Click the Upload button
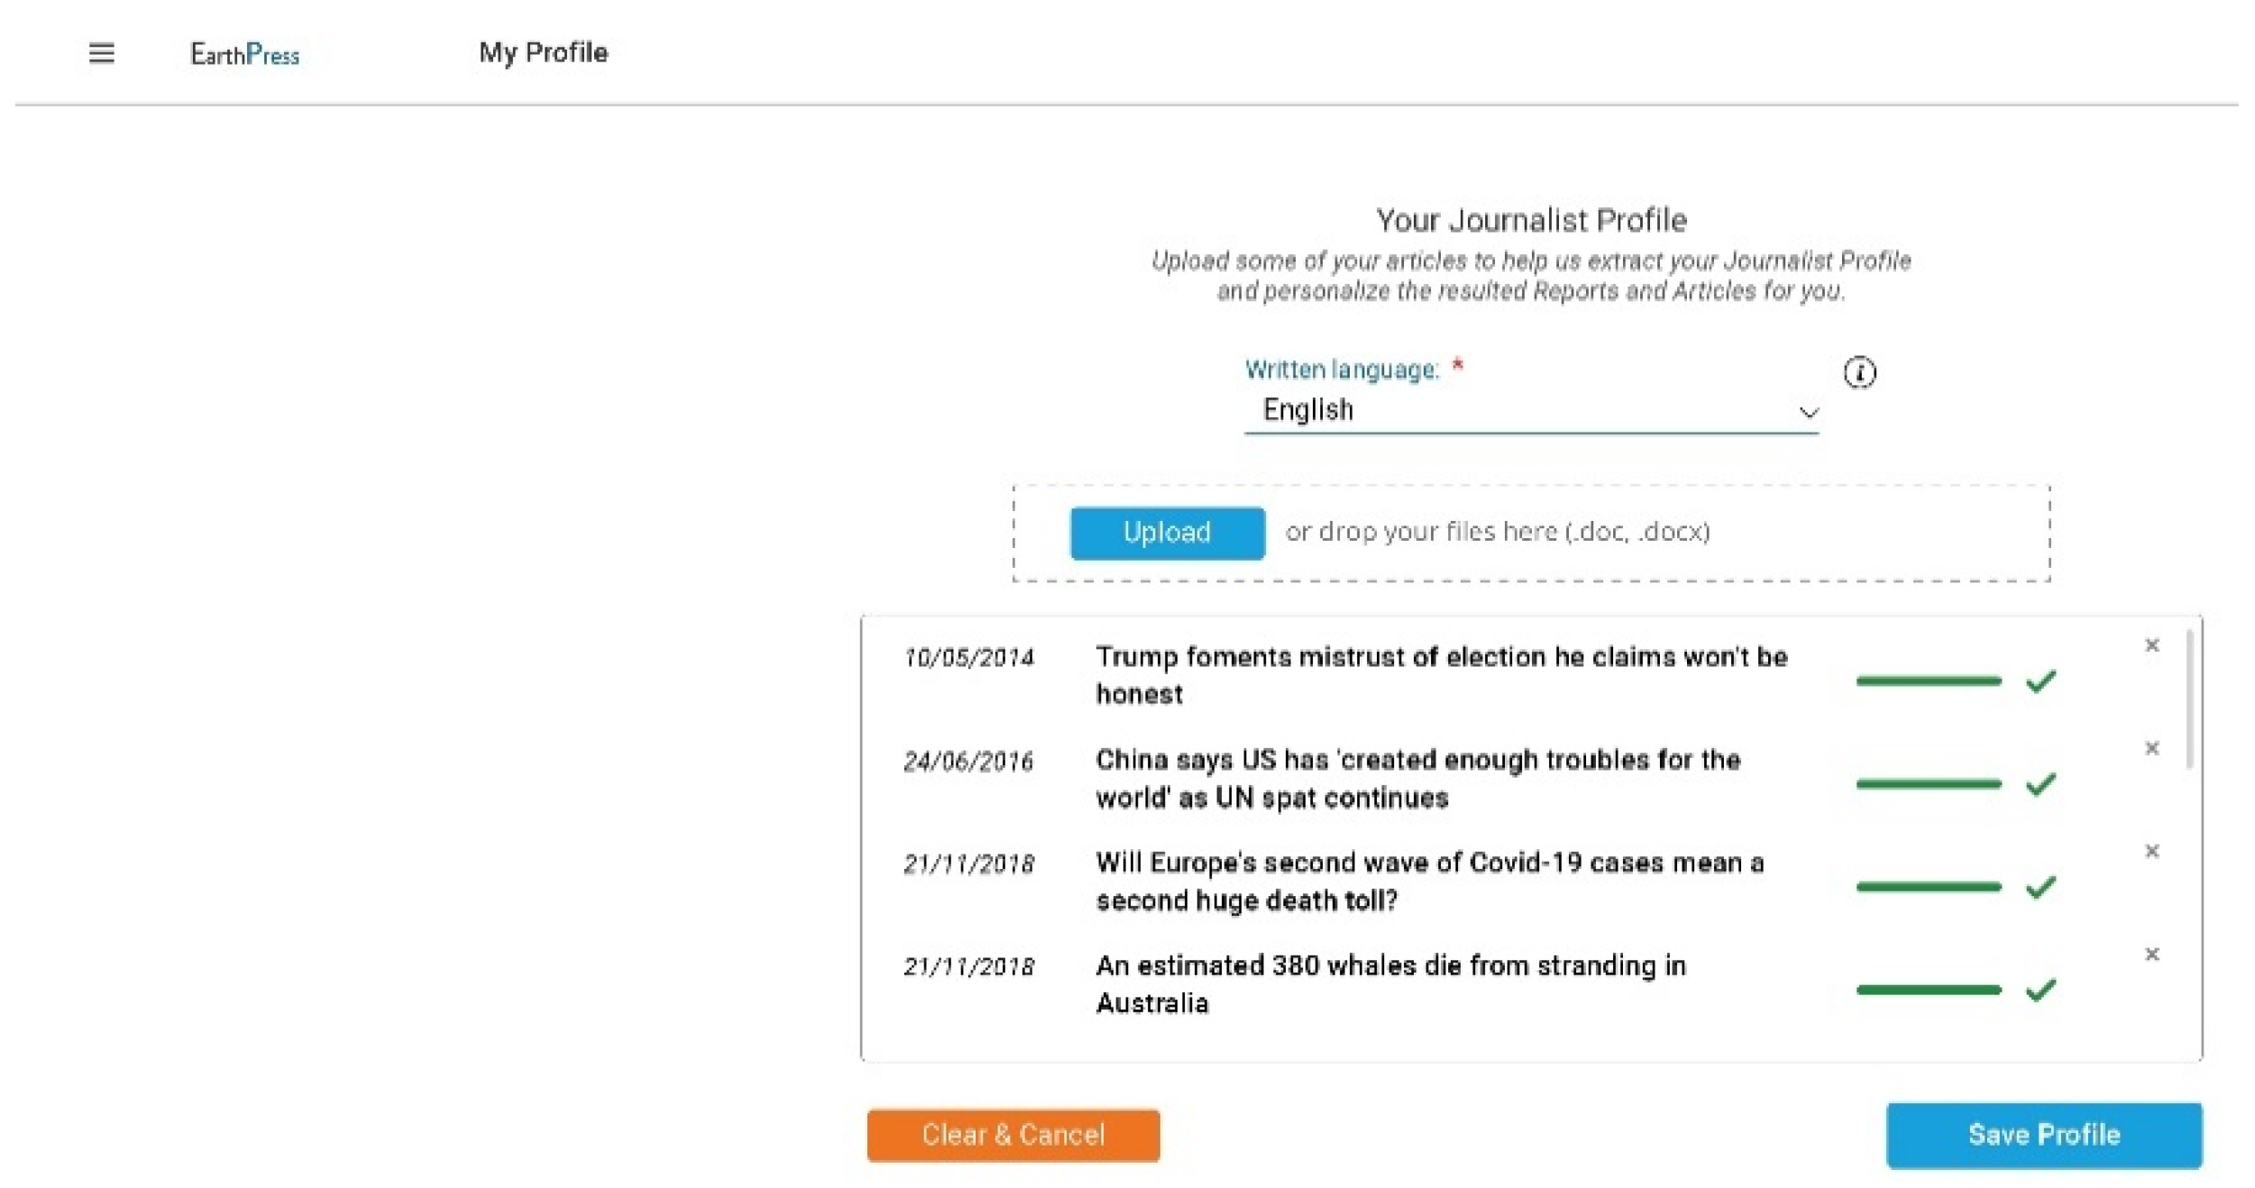The height and width of the screenshot is (1188, 2255). (x=1167, y=533)
